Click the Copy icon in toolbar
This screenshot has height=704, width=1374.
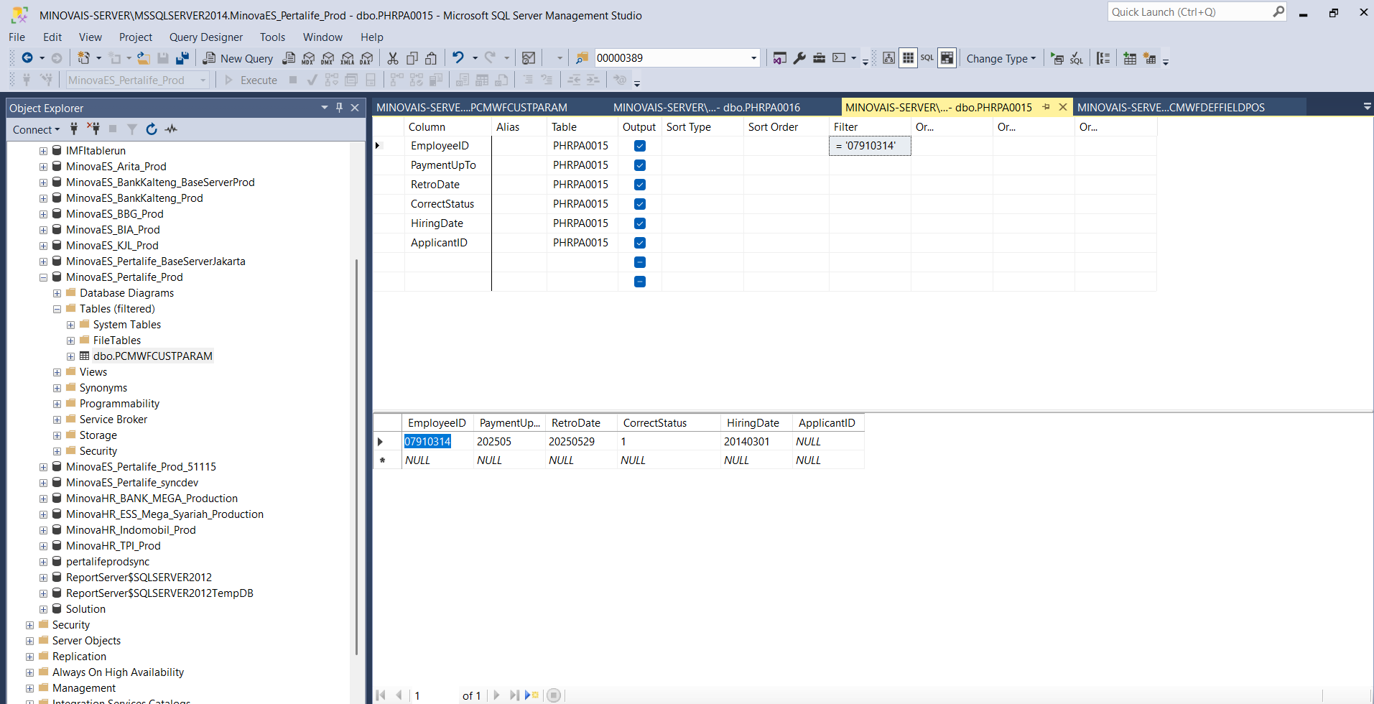coord(412,58)
